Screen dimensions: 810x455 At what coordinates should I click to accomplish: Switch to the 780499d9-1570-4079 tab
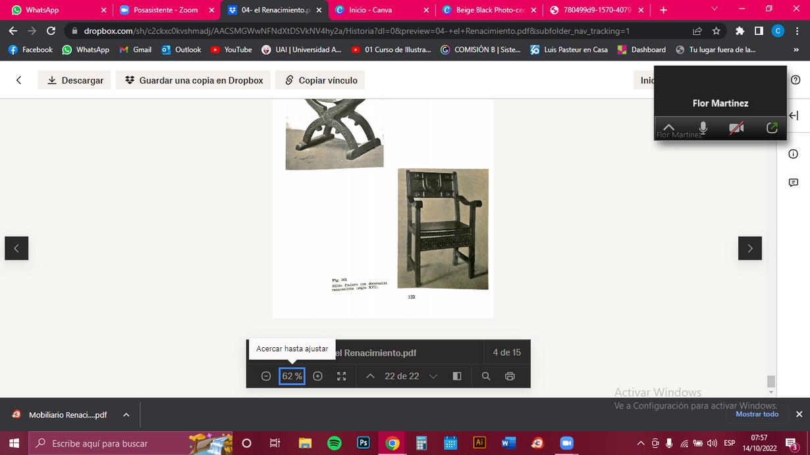click(596, 10)
